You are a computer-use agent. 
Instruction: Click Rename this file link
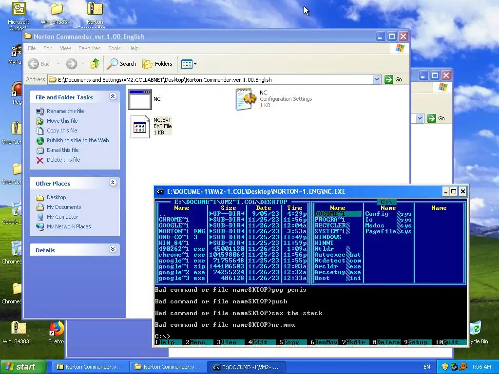65,111
